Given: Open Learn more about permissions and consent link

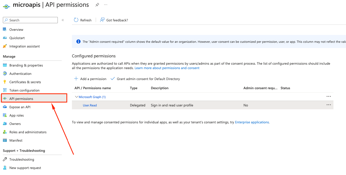Looking at the screenshot, I should click(x=167, y=68).
